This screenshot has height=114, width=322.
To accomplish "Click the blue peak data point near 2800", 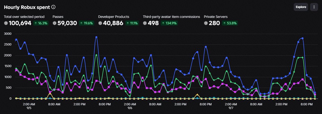I will [96, 37].
